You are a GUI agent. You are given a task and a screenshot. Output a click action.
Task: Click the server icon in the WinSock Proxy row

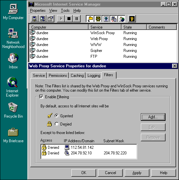click(x=33, y=33)
